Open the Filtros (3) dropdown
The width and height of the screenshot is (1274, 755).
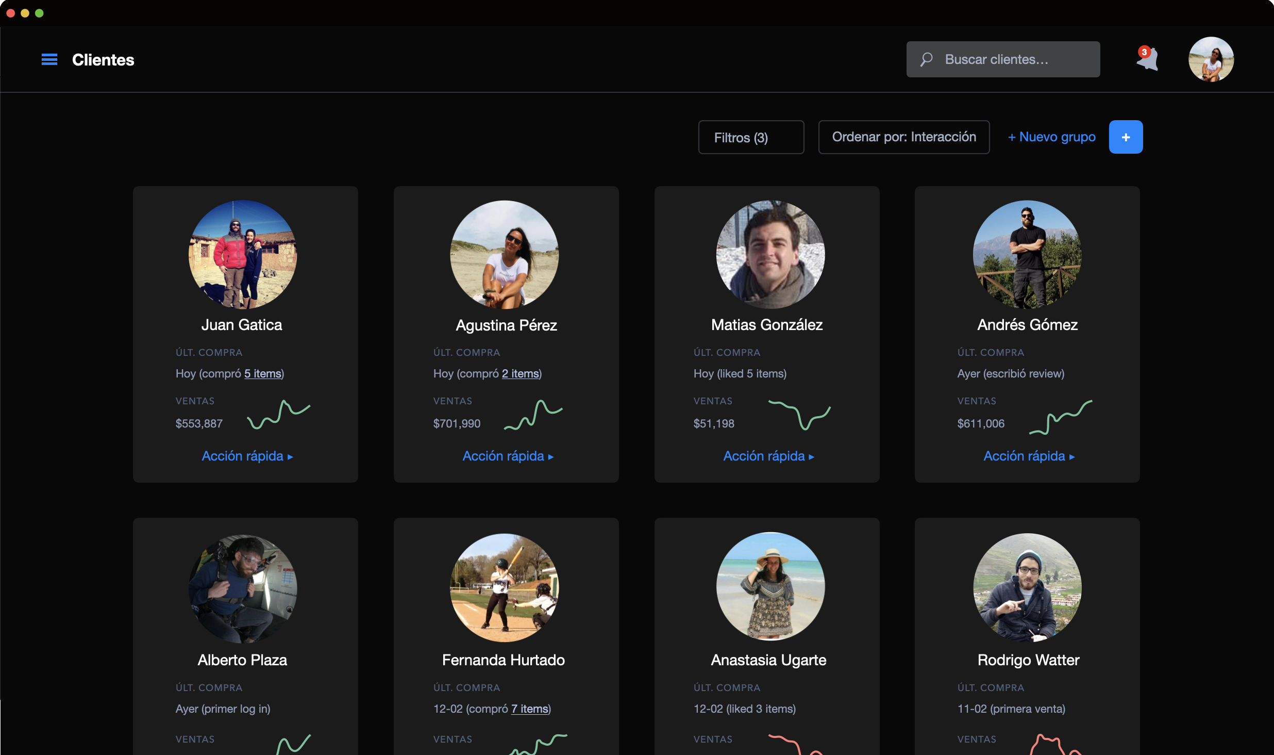[x=751, y=137]
